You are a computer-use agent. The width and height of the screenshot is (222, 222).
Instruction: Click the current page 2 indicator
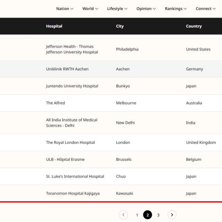(x=147, y=215)
